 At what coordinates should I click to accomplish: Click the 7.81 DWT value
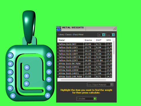coord(99,51)
